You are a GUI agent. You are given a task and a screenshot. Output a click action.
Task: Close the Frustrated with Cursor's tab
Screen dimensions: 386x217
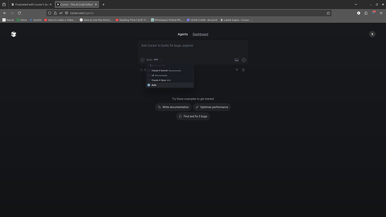tap(51, 4)
